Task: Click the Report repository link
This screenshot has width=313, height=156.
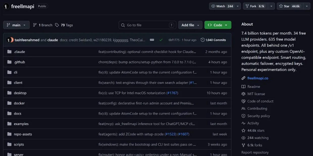Action: pyautogui.click(x=255, y=152)
